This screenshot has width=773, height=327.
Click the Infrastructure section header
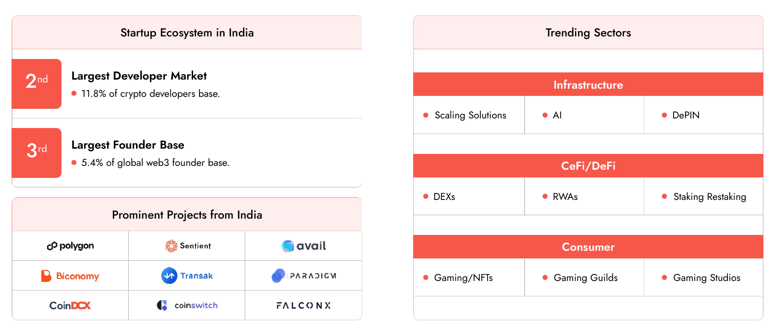[588, 85]
